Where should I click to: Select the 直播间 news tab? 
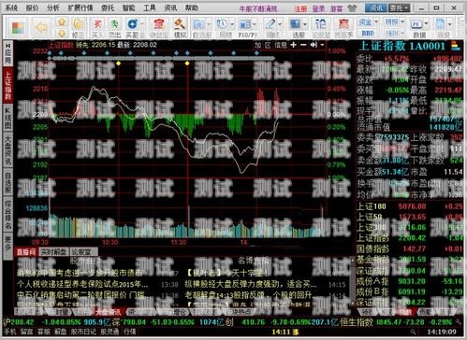pos(26,252)
